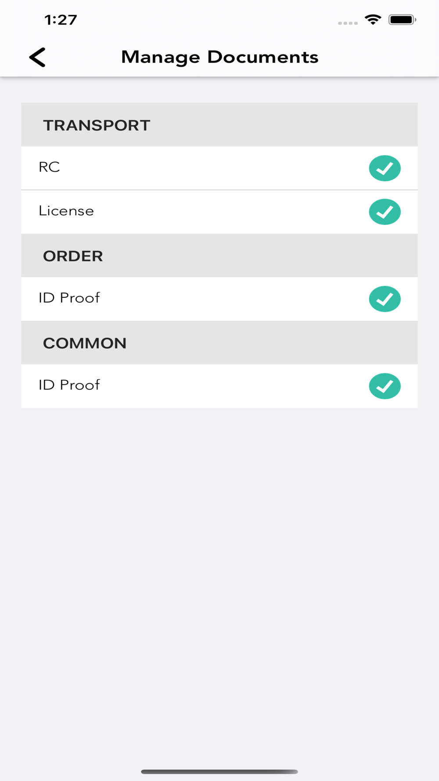This screenshot has height=781, width=439.
Task: Tap the Wi-Fi status icon
Action: coord(373,20)
